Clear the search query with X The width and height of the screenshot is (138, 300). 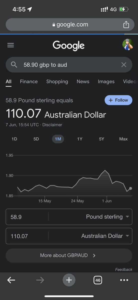[x=124, y=65]
